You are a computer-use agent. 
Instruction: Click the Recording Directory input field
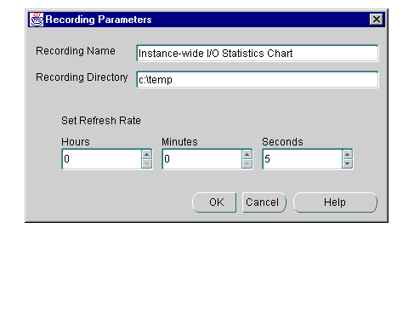click(258, 80)
